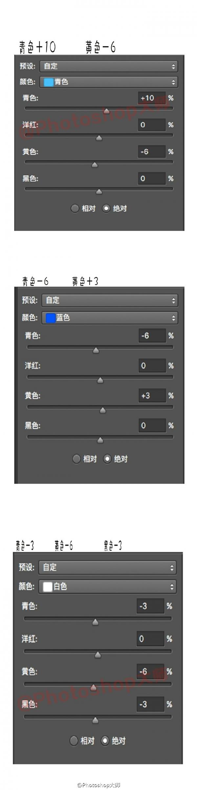Image resolution: width=197 pixels, height=790 pixels.
Task: Click the cyan color swatch in first panel
Action: [x=49, y=82]
